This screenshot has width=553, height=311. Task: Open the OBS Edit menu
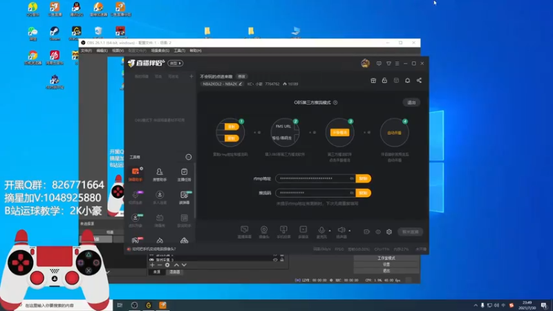[x=102, y=50]
